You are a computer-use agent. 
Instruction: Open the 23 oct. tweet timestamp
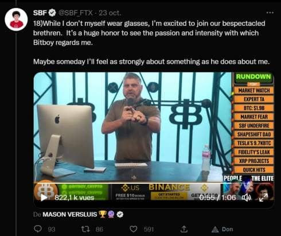pos(110,13)
